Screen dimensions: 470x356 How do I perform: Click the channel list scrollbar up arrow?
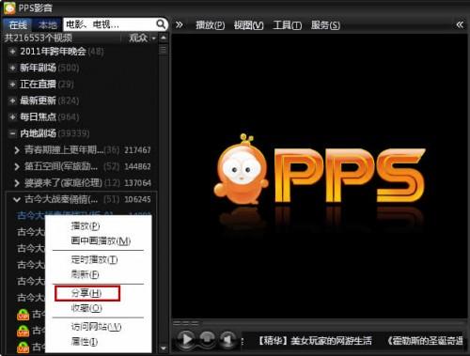164,38
